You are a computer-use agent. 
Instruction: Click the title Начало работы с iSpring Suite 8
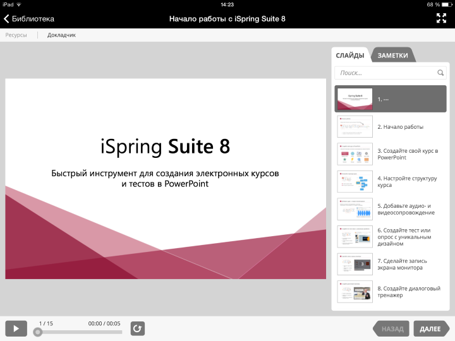point(227,19)
